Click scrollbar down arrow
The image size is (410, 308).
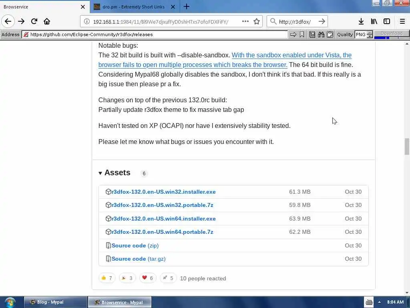tap(407, 293)
